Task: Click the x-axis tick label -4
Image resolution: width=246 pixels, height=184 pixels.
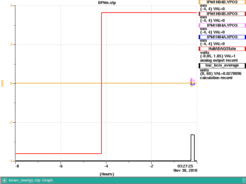Action: coord(106,166)
